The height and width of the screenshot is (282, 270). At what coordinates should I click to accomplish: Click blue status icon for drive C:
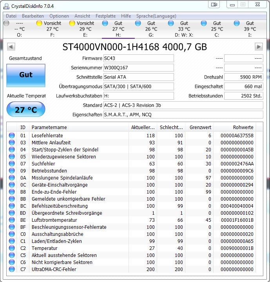pyautogui.click(x=204, y=23)
